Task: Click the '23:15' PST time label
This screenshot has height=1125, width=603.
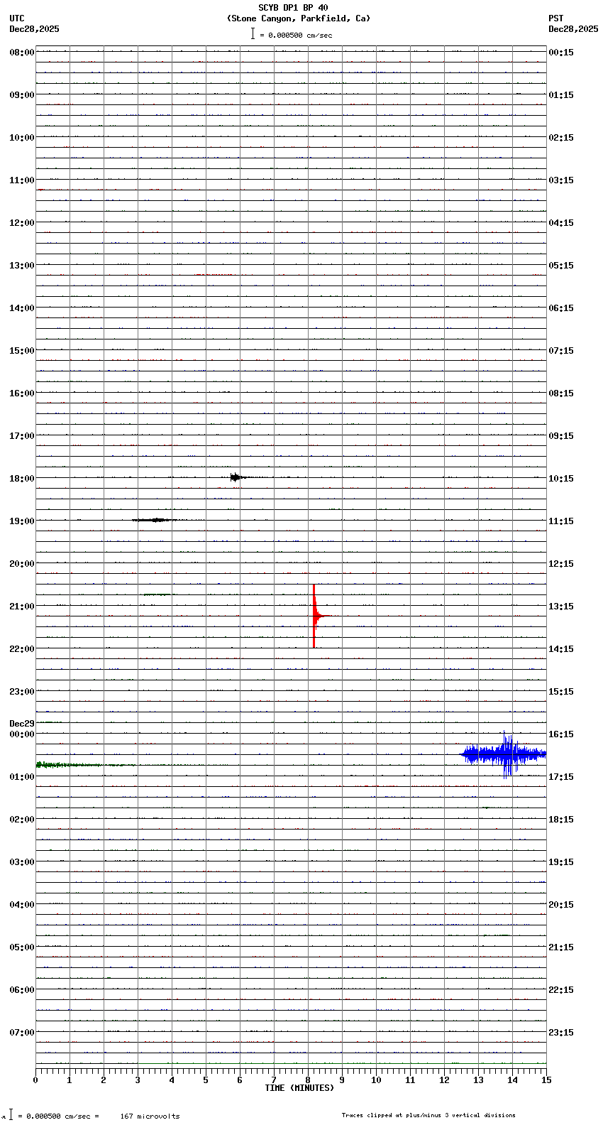Action: 561,1033
